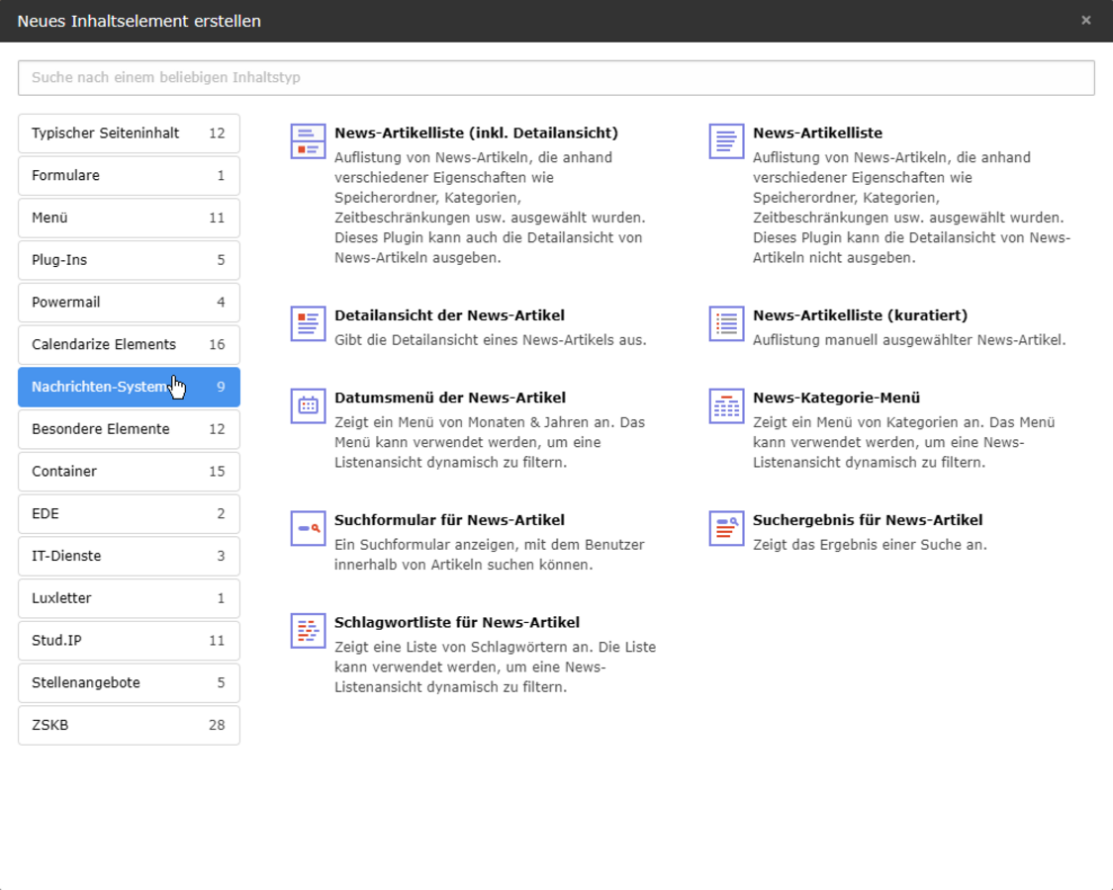Select the plain News-Artikelliste icon

[x=726, y=141]
